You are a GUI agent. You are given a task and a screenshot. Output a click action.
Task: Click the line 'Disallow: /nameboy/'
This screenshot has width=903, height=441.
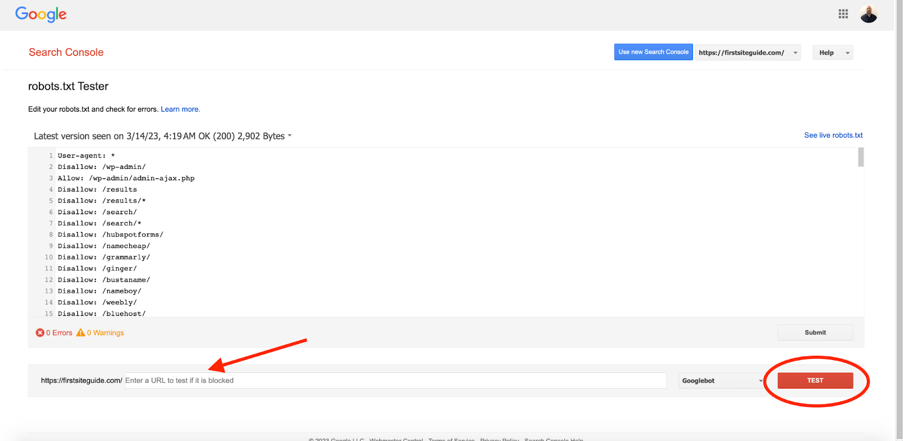[99, 291]
